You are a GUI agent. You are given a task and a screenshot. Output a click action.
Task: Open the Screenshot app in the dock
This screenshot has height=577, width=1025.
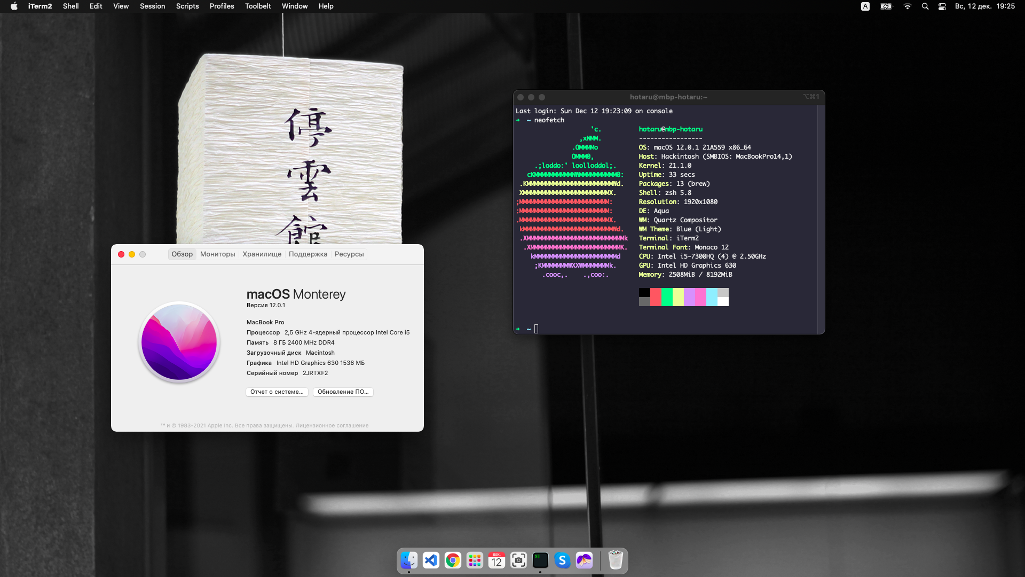[518, 560]
